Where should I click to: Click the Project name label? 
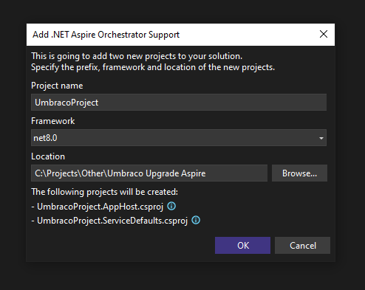pyautogui.click(x=57, y=86)
